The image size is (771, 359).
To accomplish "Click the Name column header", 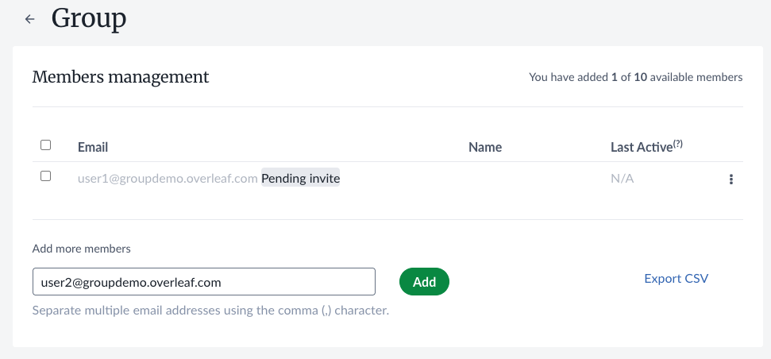I will click(485, 147).
